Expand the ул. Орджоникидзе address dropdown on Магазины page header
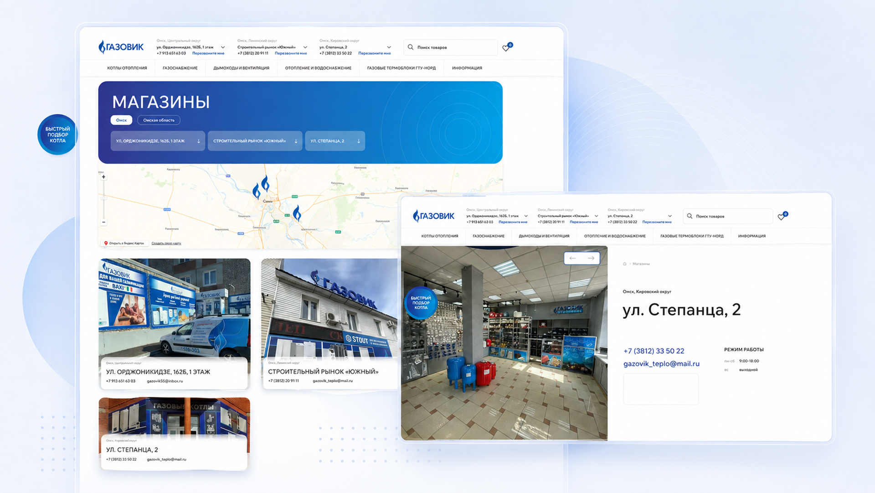Image resolution: width=875 pixels, height=493 pixels. [x=223, y=47]
